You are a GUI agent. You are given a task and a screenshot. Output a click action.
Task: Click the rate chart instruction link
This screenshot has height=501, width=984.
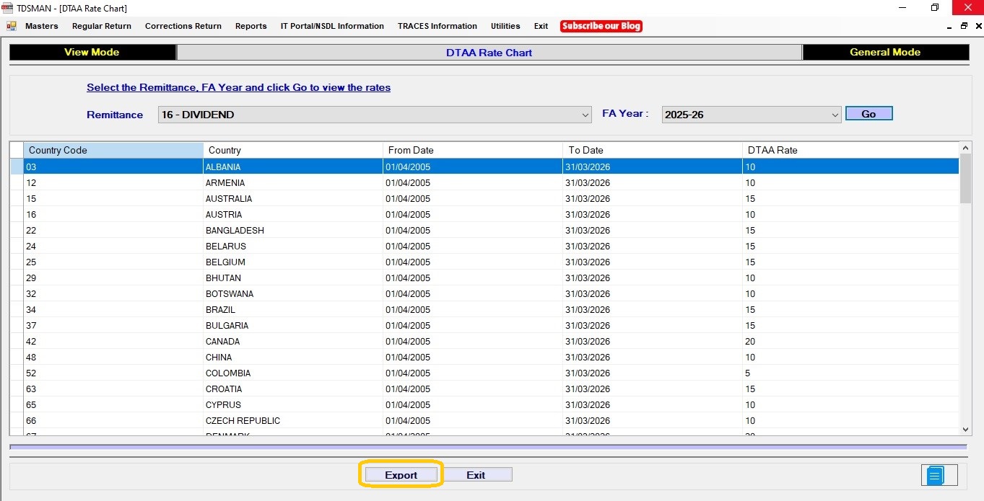[x=238, y=87]
